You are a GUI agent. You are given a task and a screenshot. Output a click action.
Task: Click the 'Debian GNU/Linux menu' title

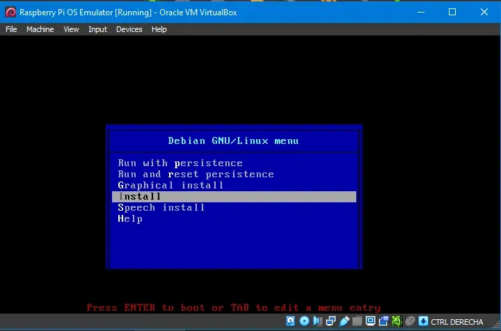point(234,140)
